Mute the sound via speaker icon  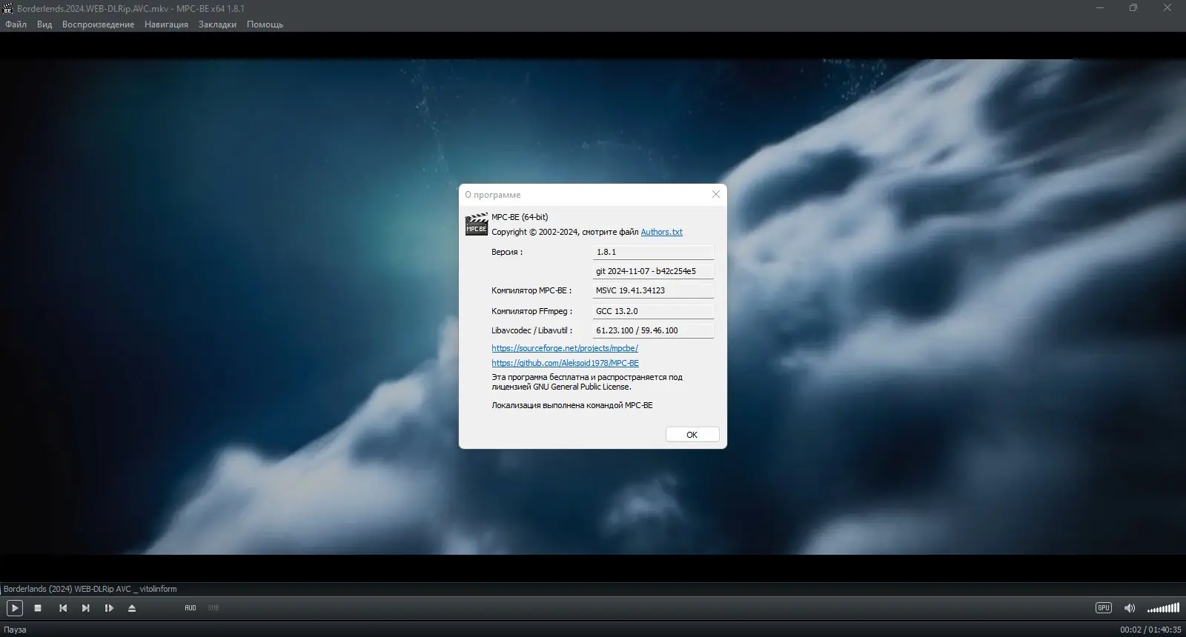click(x=1130, y=608)
